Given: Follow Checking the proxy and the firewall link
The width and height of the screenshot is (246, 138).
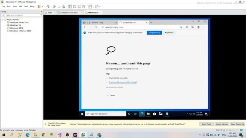Looking at the screenshot, I should 123,82.
